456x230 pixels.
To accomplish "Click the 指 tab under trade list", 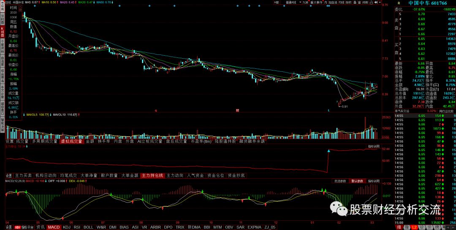I will click(x=407, y=227).
